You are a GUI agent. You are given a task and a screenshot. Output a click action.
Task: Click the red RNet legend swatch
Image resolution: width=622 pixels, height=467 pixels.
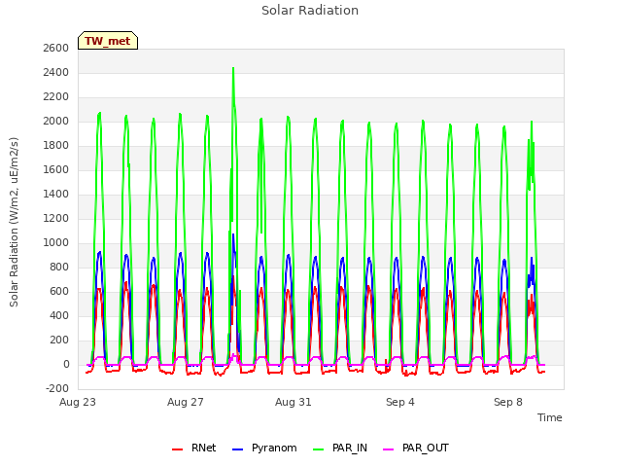point(177,449)
